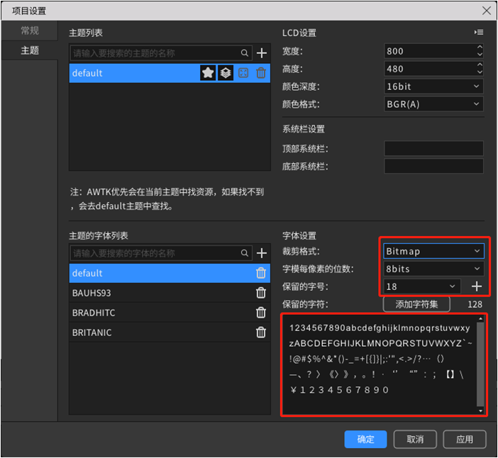Open the LCD settings panel menu icon

[x=479, y=33]
